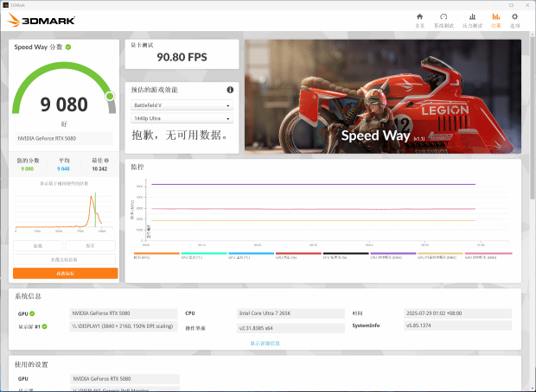Click the yellow line in monitoring chart
Screen dimensions: 536x392
point(313,220)
